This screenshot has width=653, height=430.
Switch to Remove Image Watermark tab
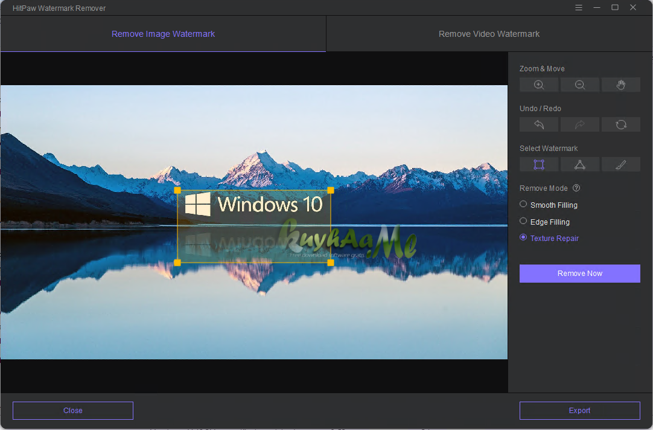163,34
